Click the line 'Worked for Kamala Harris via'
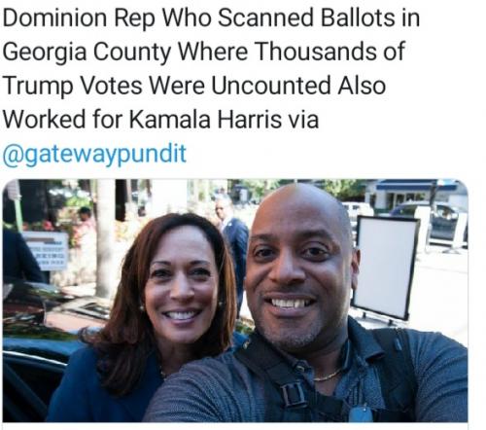The height and width of the screenshot is (430, 486). 160,120
